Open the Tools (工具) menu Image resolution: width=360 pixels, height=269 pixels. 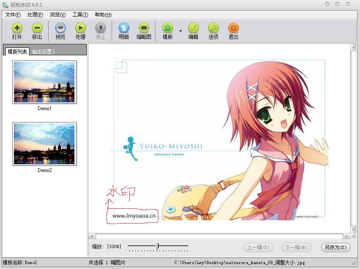coord(80,15)
